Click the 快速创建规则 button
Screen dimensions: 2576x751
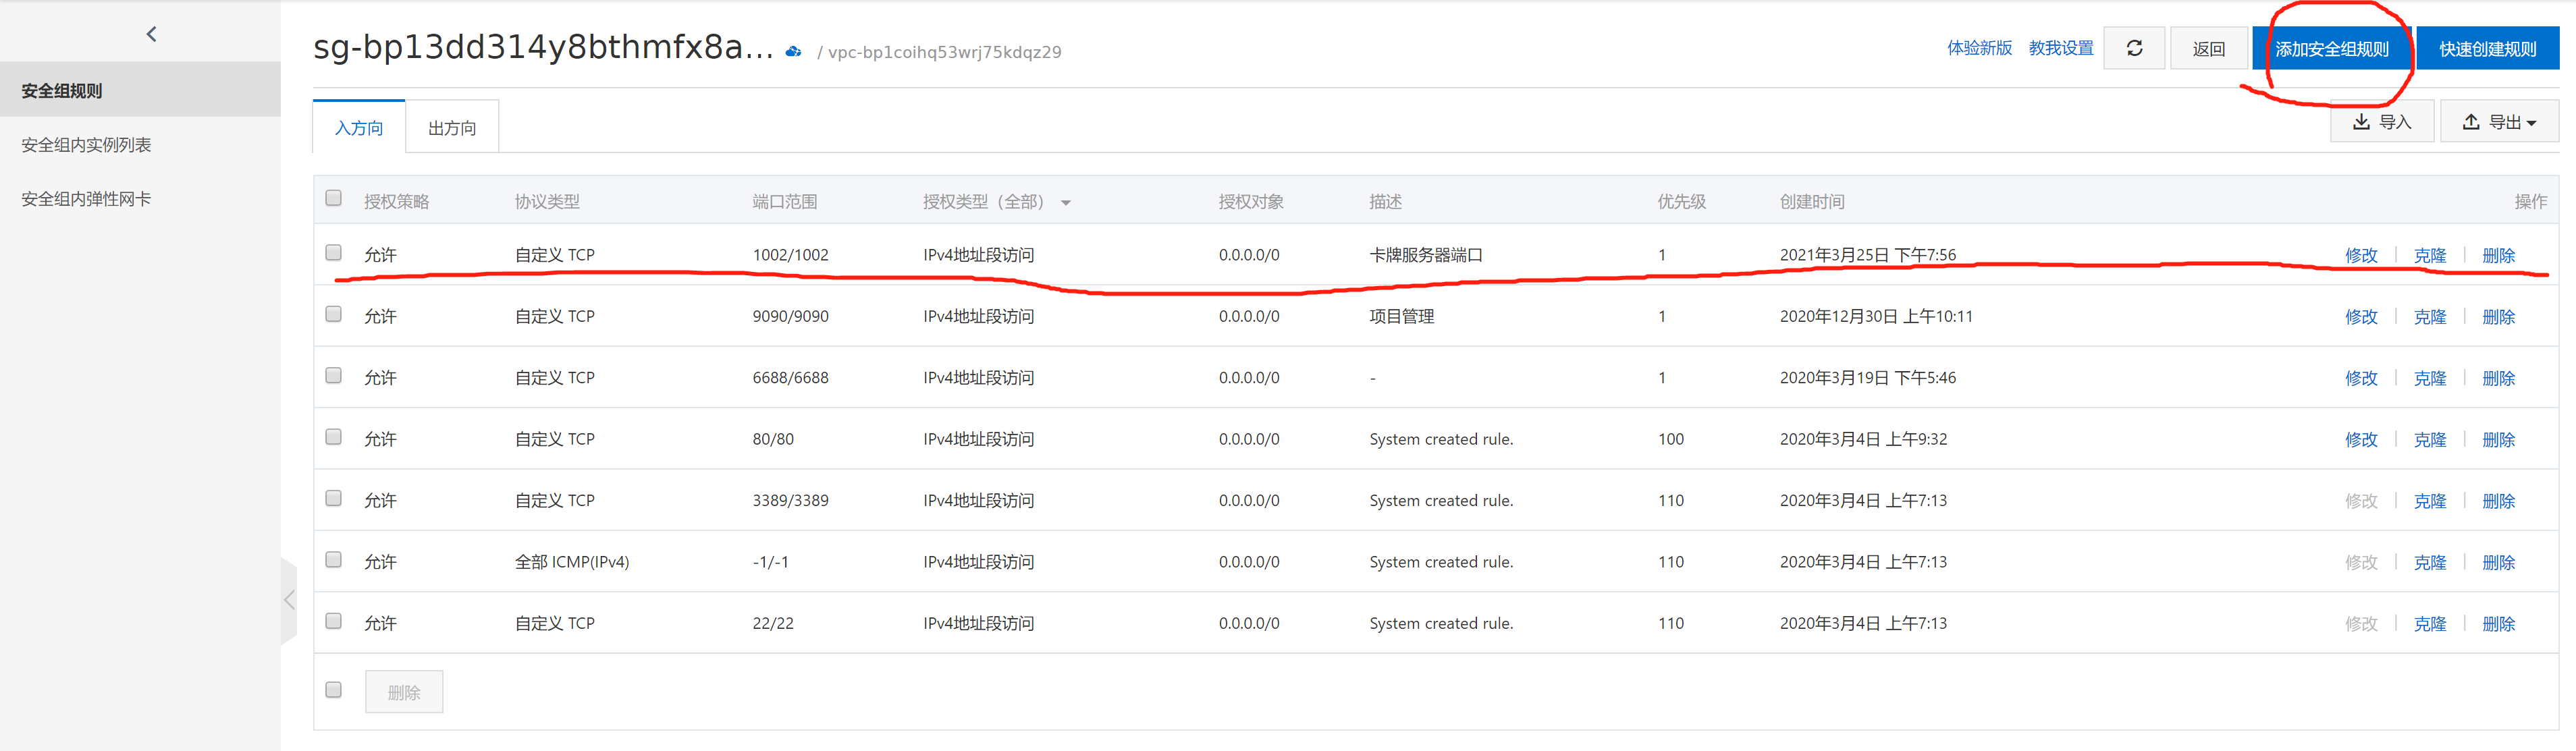[x=2487, y=49]
